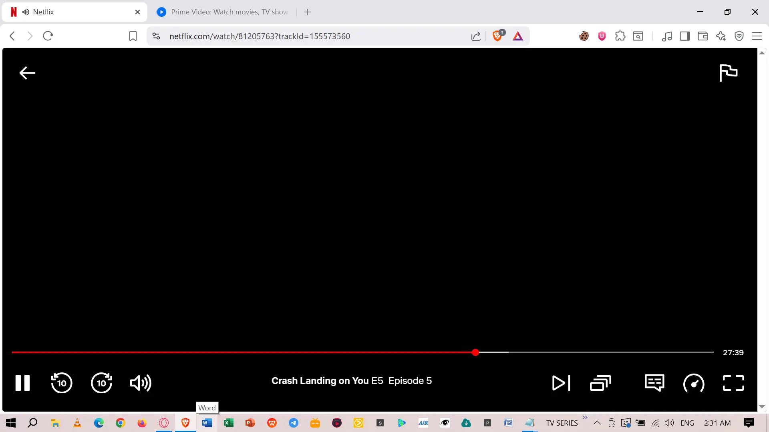
Task: Open the extensions puzzle menu
Action: pos(620,36)
